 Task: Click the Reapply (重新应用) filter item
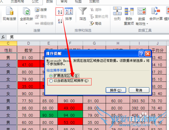(x=99, y=17)
